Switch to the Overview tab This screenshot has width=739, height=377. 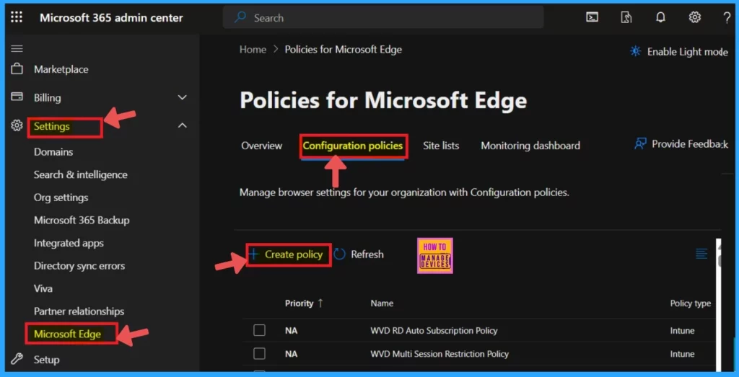(x=261, y=146)
